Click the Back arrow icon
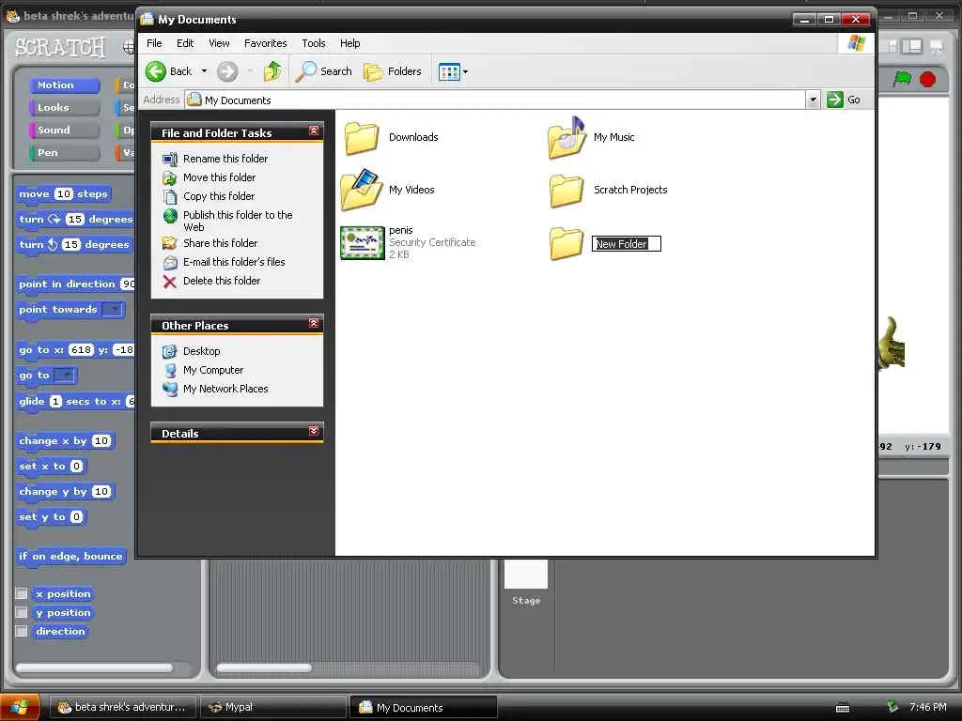Image resolution: width=962 pixels, height=721 pixels. point(156,71)
